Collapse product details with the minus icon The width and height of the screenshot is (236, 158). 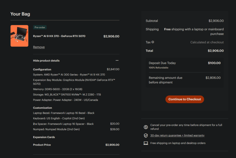[x=117, y=61]
